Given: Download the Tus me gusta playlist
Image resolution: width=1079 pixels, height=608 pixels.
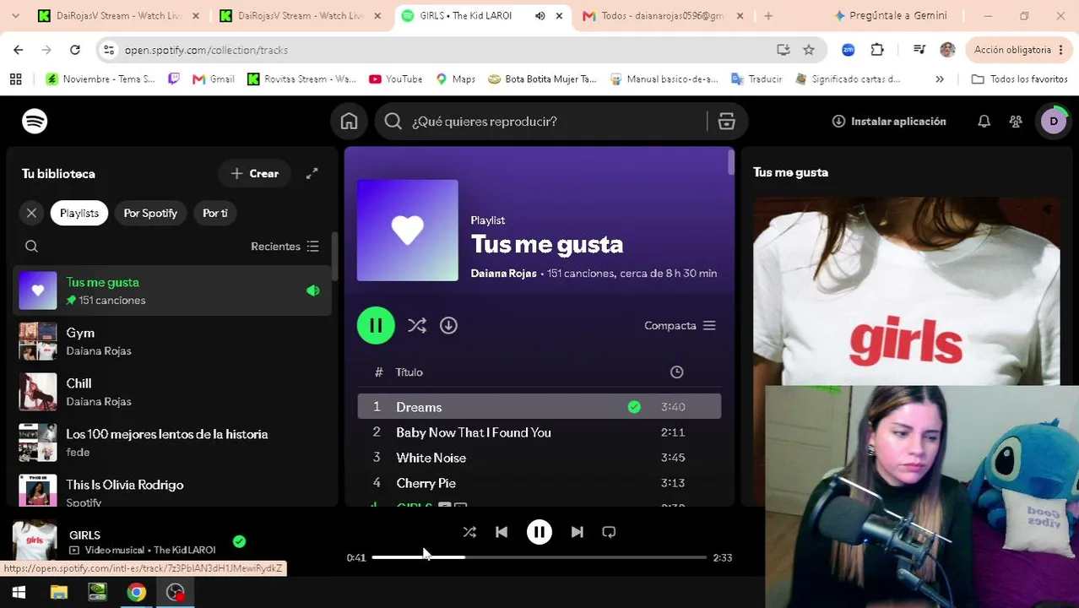Looking at the screenshot, I should 448,325.
